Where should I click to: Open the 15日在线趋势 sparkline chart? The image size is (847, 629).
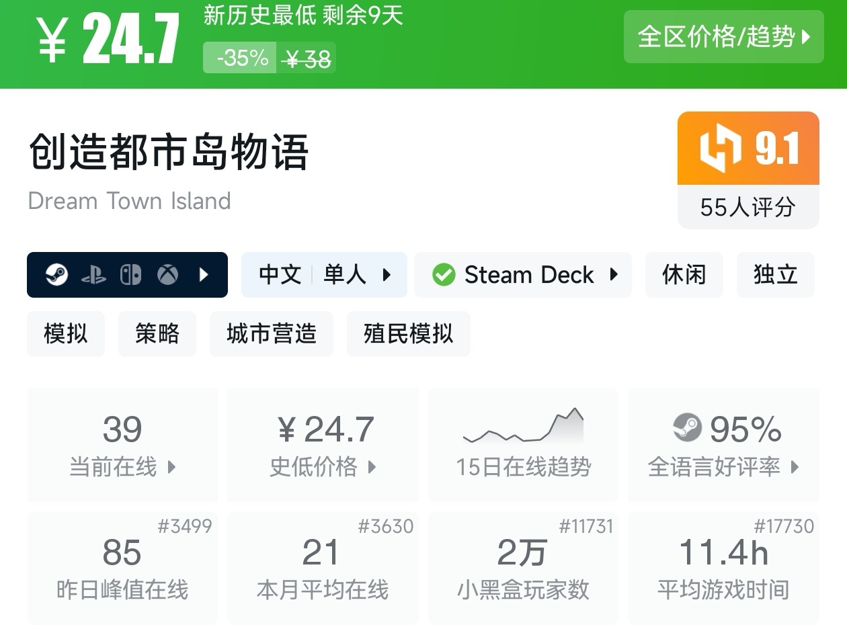pyautogui.click(x=523, y=425)
